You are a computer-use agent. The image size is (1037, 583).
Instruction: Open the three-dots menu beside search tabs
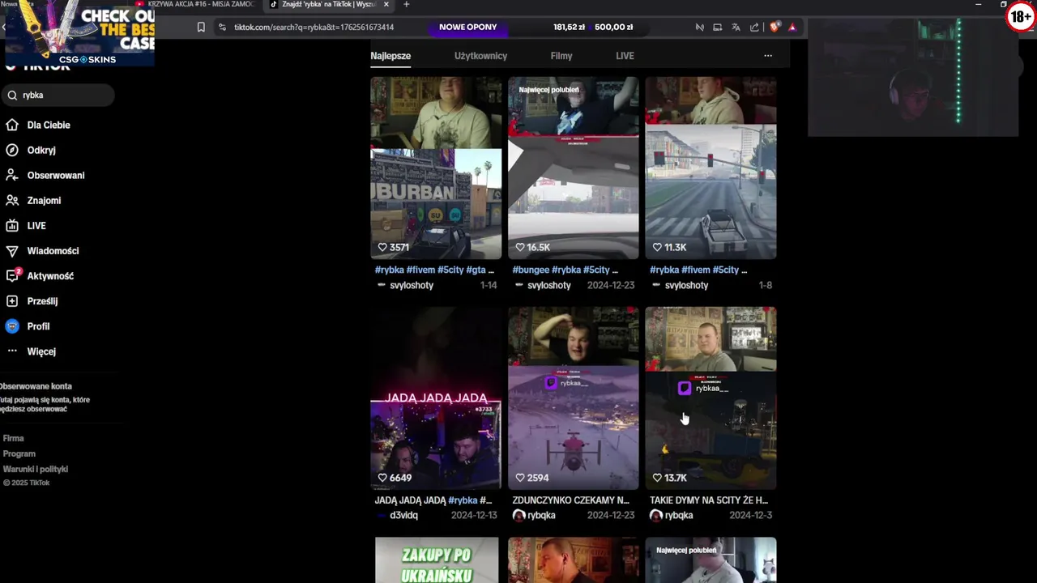pyautogui.click(x=768, y=56)
